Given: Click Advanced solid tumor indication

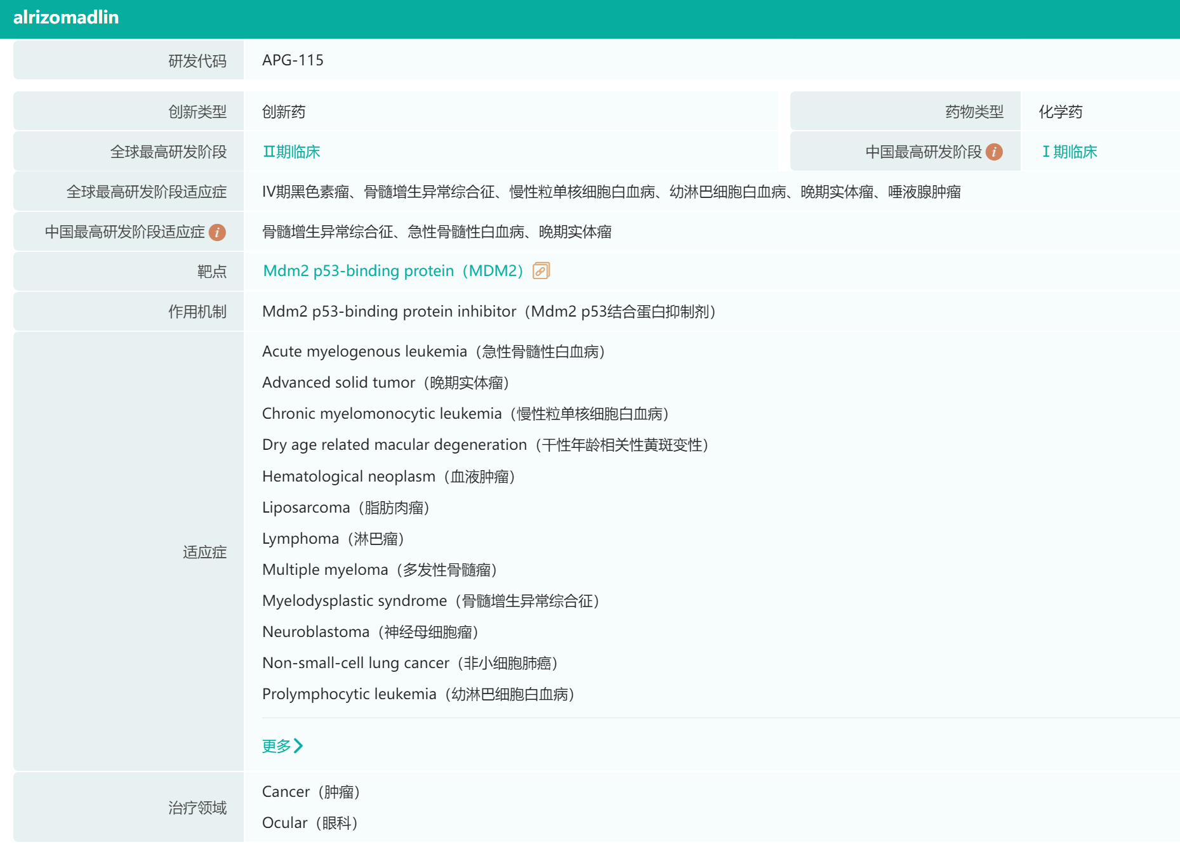Looking at the screenshot, I should point(385,383).
